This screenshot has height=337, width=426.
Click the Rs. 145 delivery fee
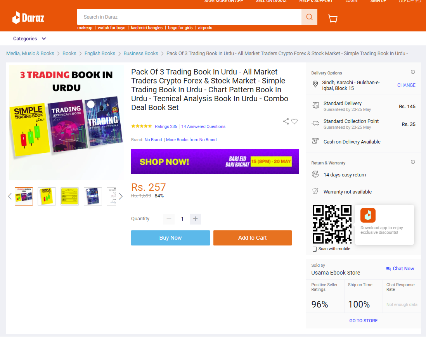coord(407,106)
